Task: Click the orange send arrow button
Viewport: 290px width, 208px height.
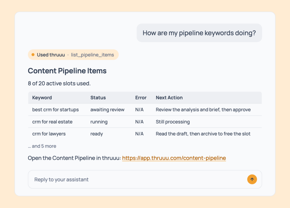Action: (252, 179)
